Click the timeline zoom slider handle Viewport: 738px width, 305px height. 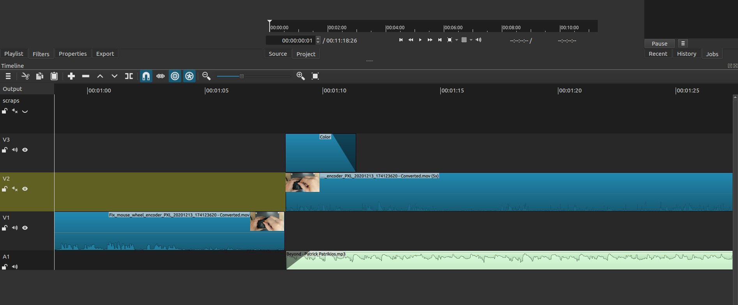coord(242,76)
